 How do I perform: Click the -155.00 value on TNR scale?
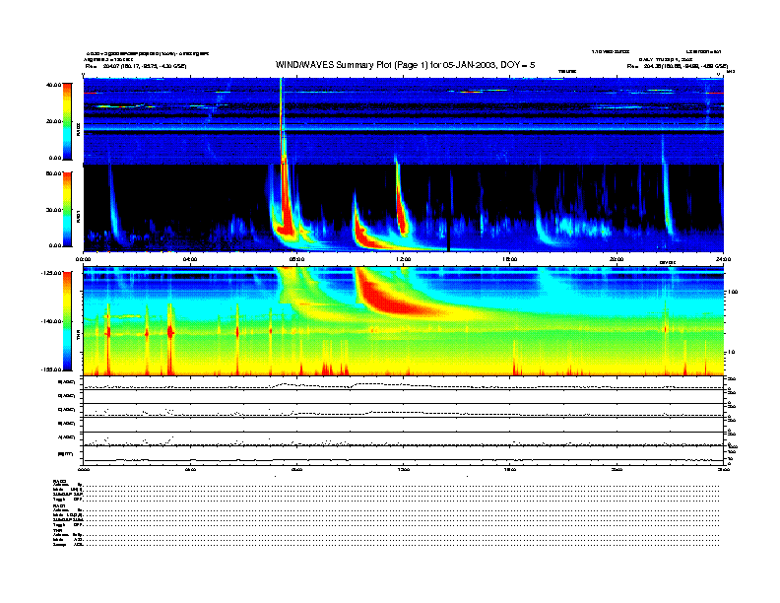[x=51, y=368]
